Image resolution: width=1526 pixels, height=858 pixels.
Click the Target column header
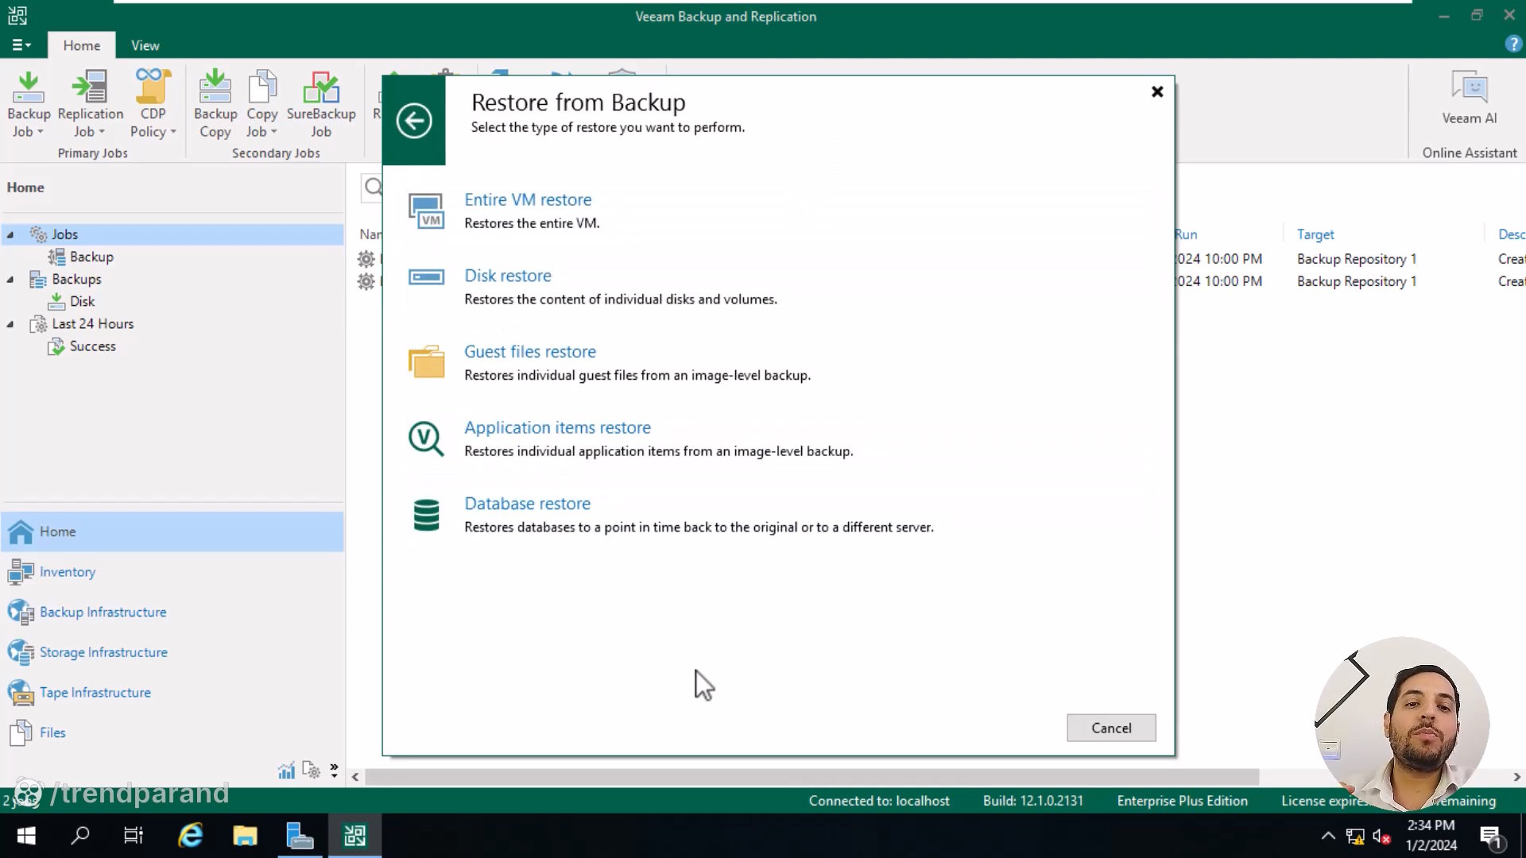[x=1315, y=234]
